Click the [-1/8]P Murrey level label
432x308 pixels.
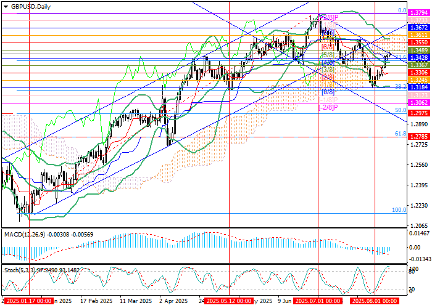click(x=328, y=100)
